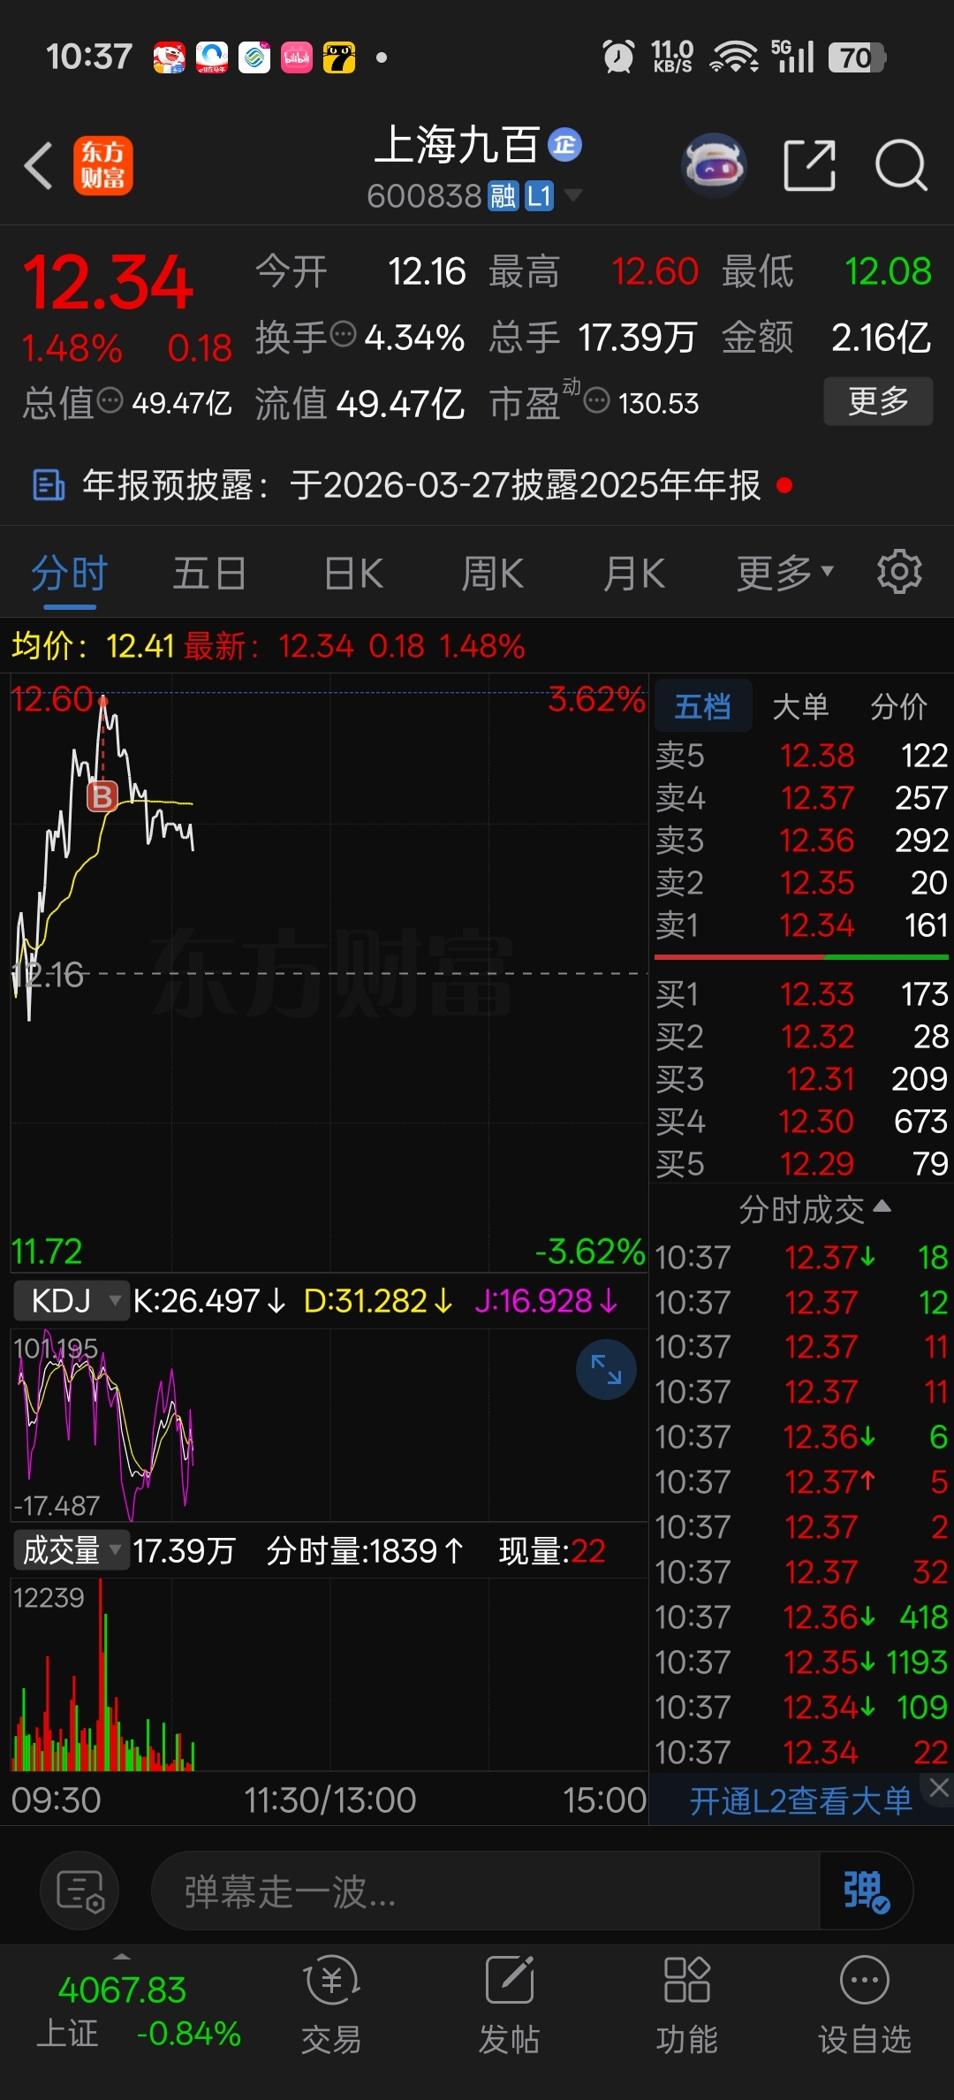This screenshot has height=2100, width=954.
Task: Open the search magnifier icon
Action: [901, 165]
